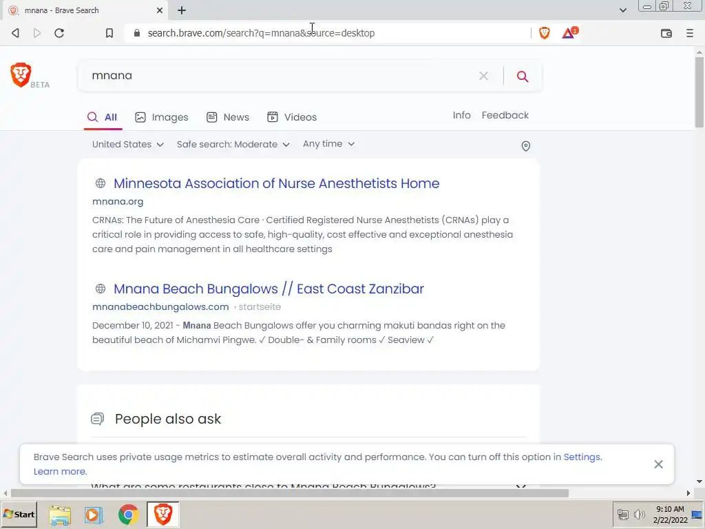Switch to the News tab
The height and width of the screenshot is (529, 705).
pos(227,117)
